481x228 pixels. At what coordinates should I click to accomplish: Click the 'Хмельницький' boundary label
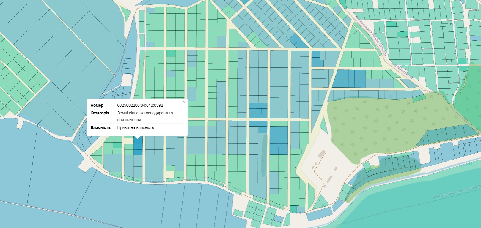402,70
